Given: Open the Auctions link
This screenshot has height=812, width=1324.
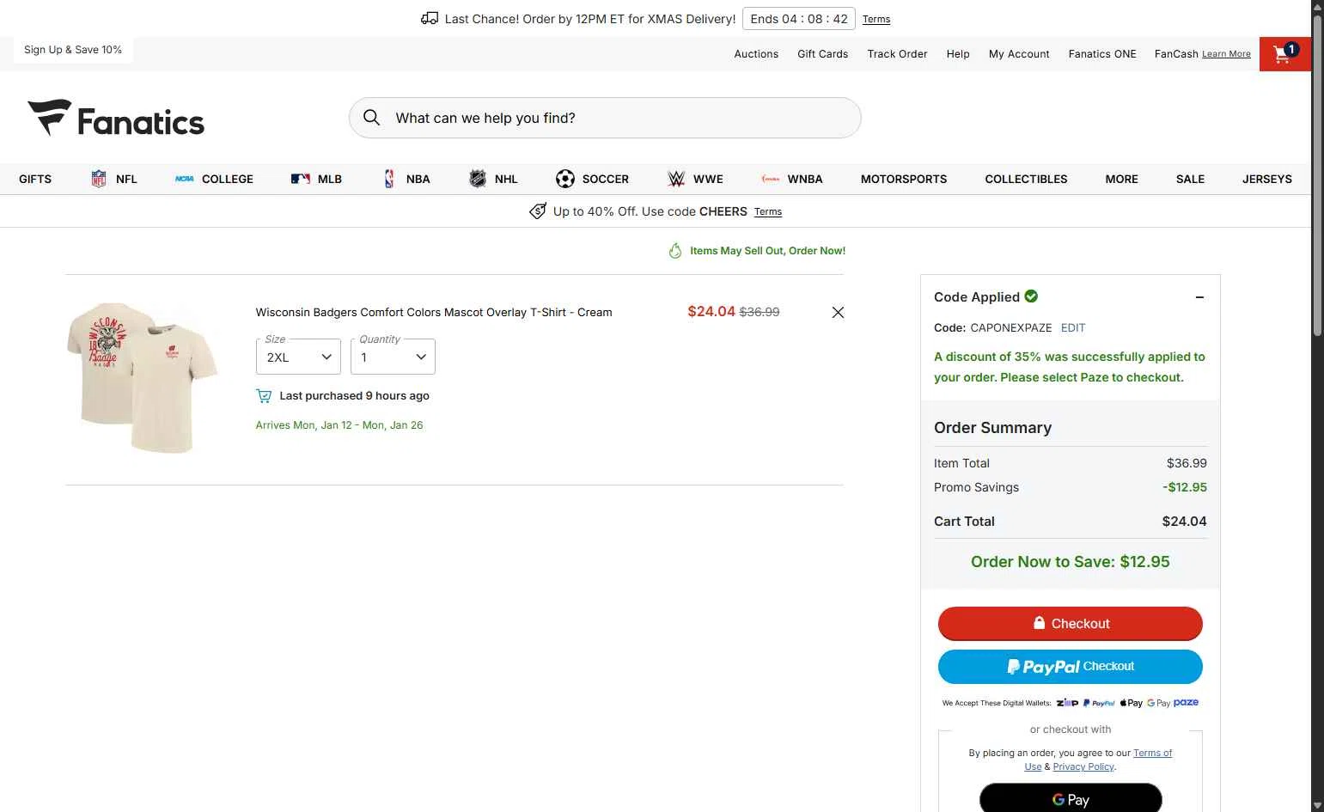Looking at the screenshot, I should (756, 54).
